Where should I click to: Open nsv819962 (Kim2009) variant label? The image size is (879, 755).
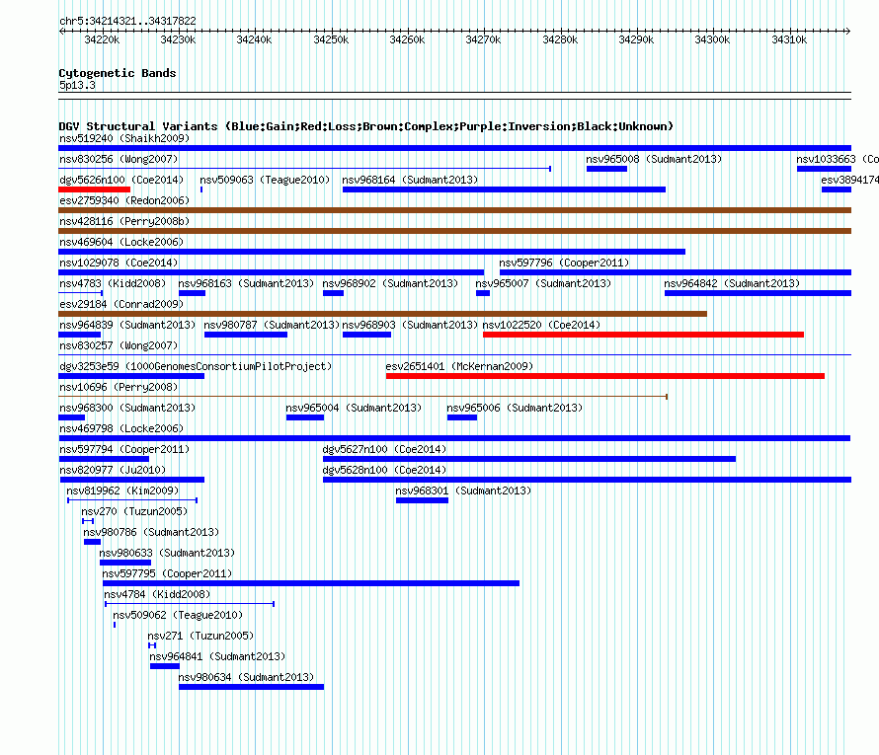(122, 491)
